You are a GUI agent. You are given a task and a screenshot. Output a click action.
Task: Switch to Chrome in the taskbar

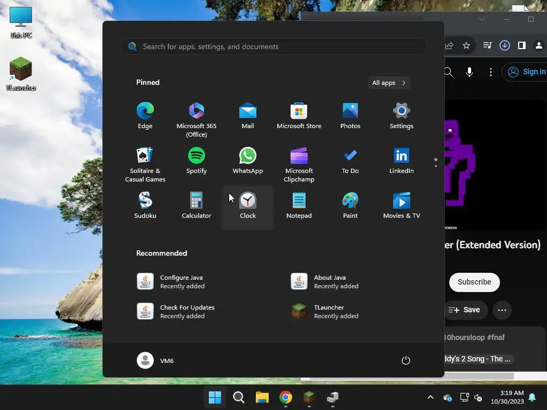(x=286, y=397)
